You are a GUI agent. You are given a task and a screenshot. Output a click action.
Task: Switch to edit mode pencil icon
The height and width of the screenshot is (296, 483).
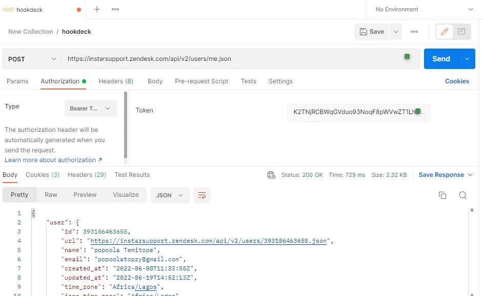(444, 32)
